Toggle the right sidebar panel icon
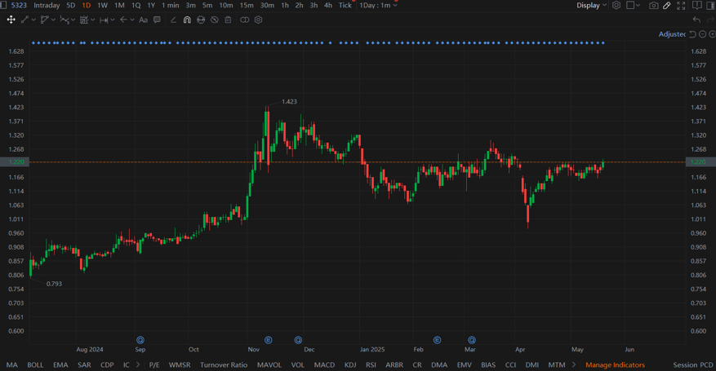 pos(710,5)
